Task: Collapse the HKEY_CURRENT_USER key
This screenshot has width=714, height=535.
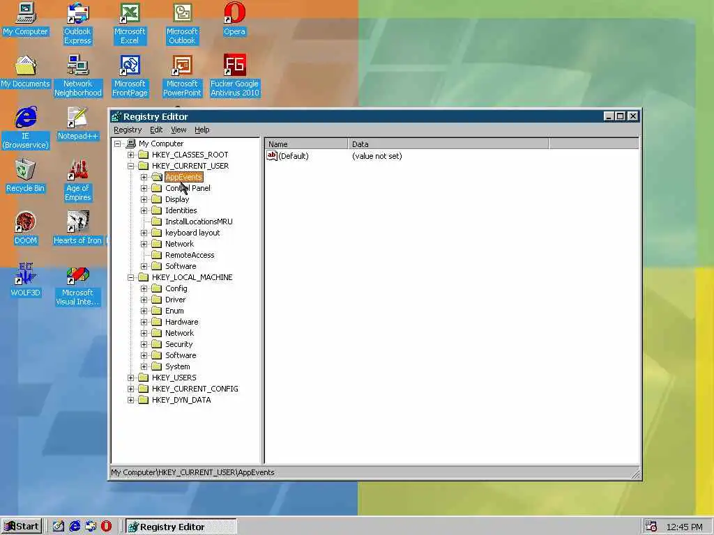Action: (x=130, y=166)
